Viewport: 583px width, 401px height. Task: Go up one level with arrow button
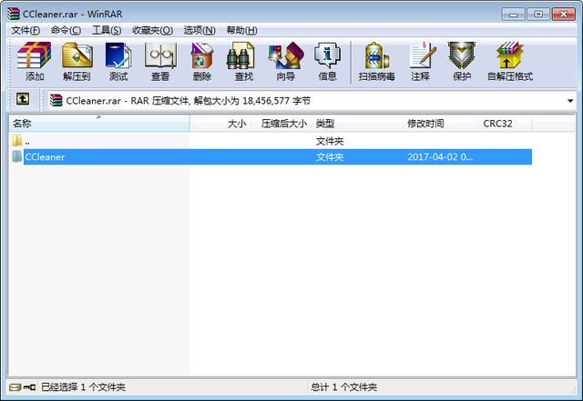[23, 99]
